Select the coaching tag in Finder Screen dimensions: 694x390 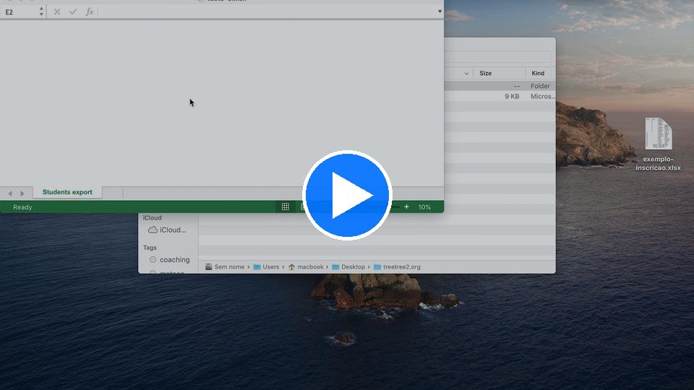(170, 259)
